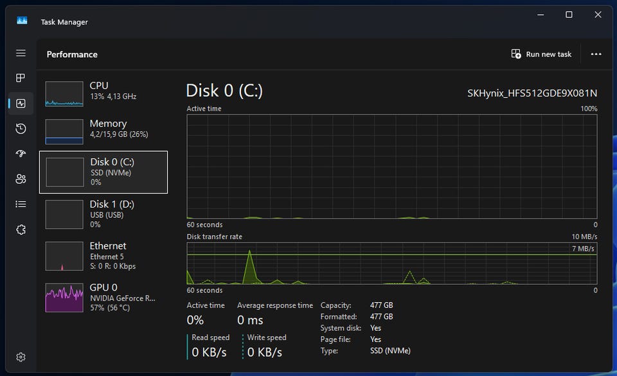Viewport: 617px width, 376px height.
Task: Click Run new task button
Action: click(541, 54)
